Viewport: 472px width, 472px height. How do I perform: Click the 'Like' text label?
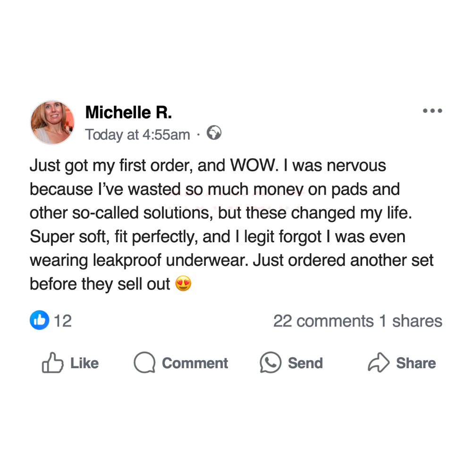pyautogui.click(x=84, y=363)
